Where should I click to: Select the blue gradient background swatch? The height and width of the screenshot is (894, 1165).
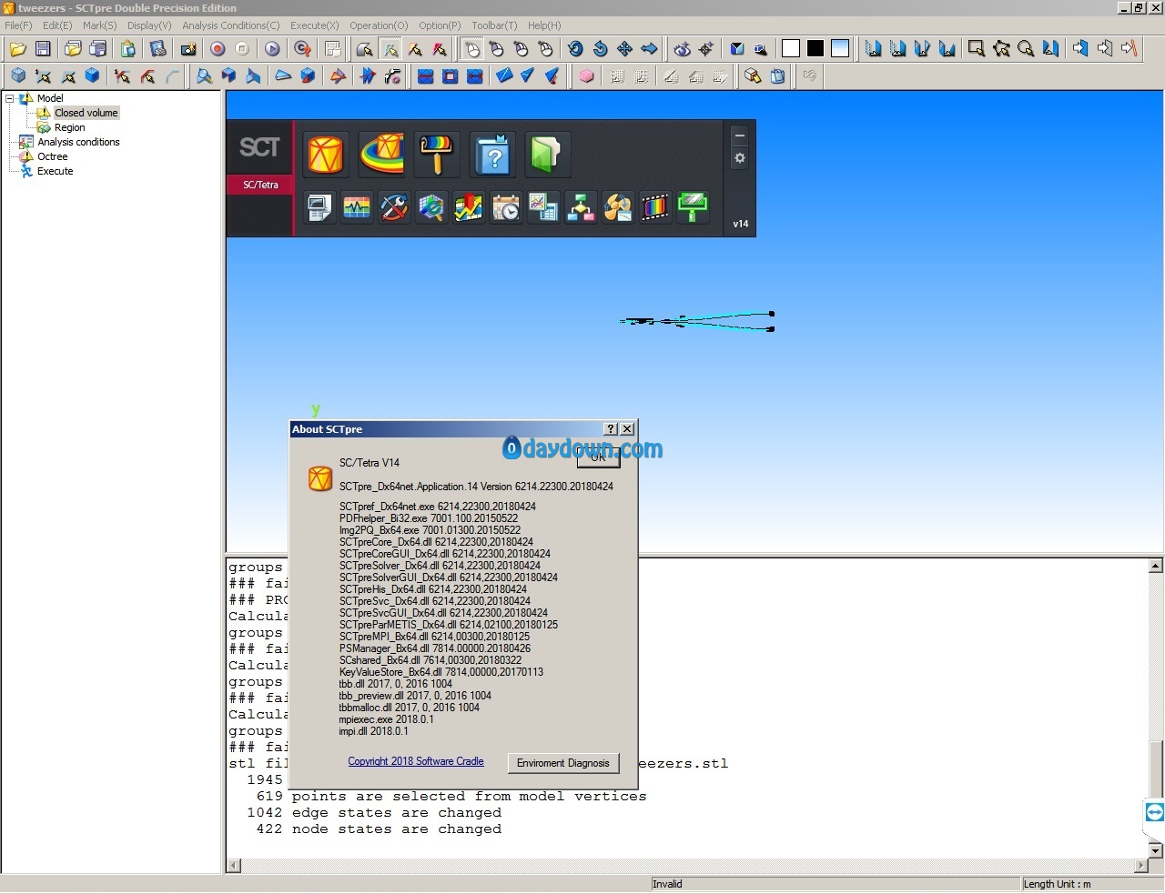[840, 49]
